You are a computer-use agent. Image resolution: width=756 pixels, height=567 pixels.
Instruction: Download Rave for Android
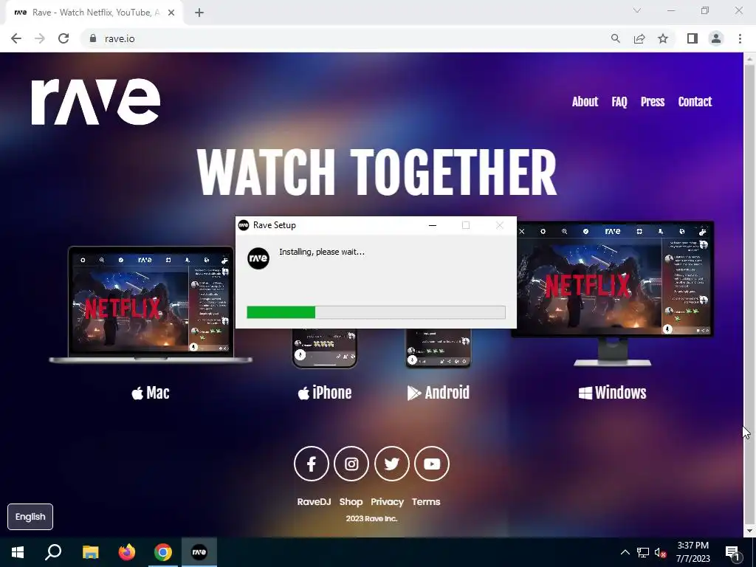pos(439,393)
